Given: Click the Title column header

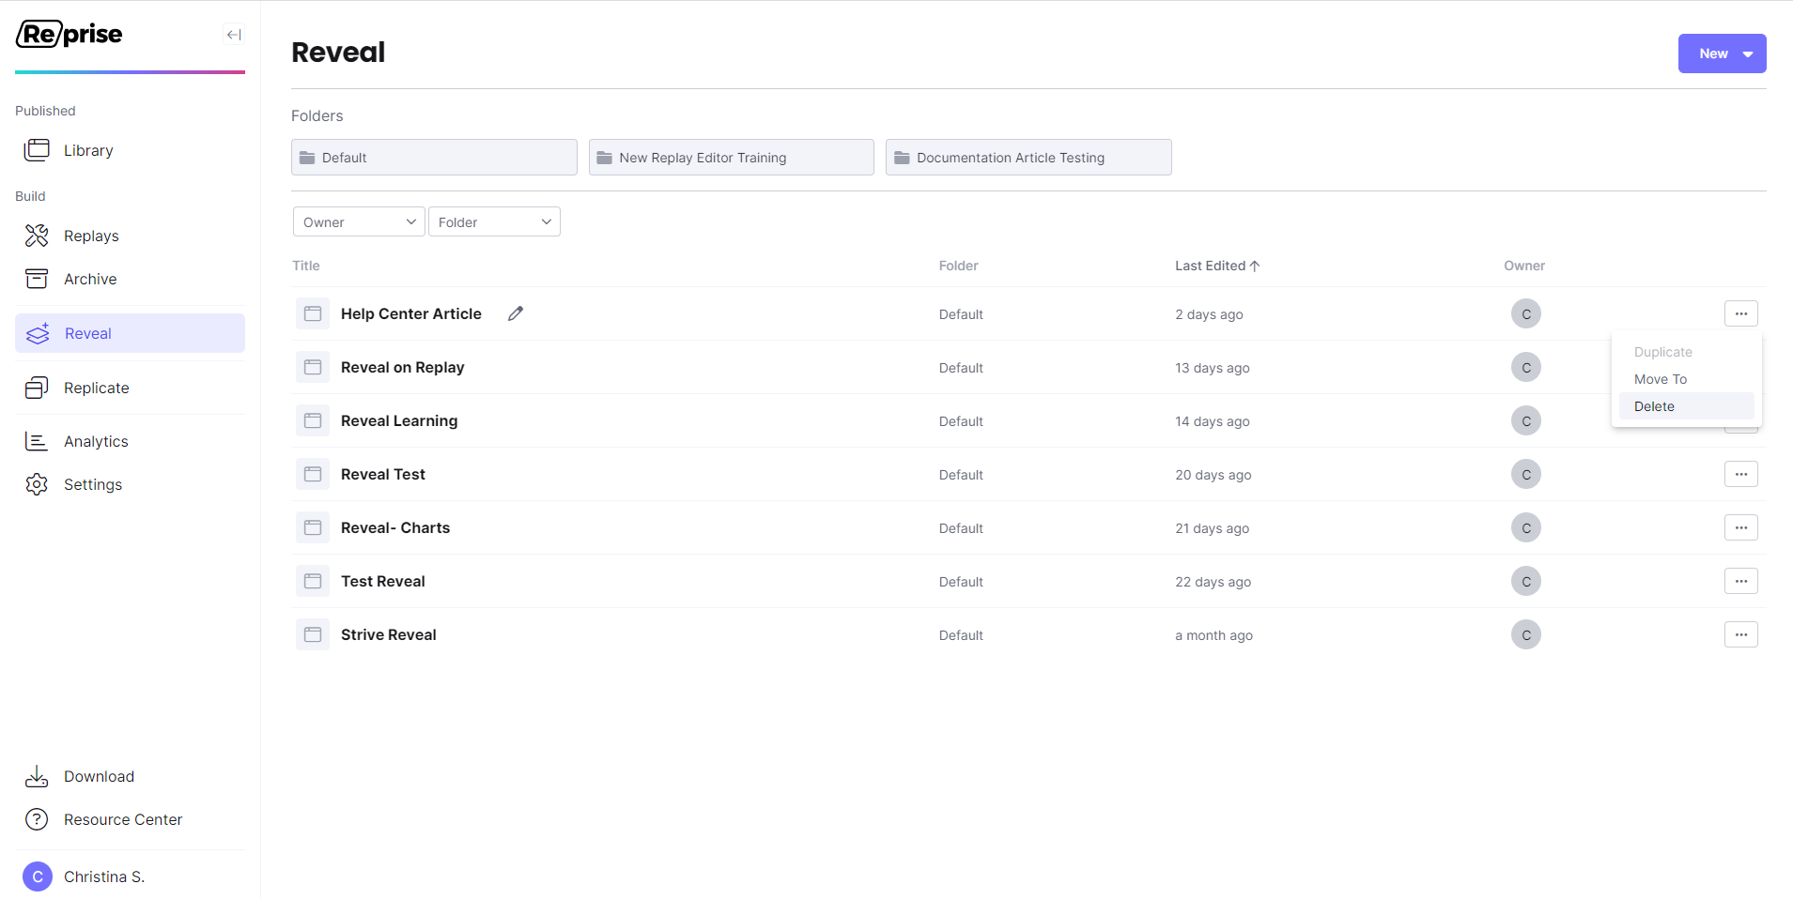Looking at the screenshot, I should pos(306,266).
